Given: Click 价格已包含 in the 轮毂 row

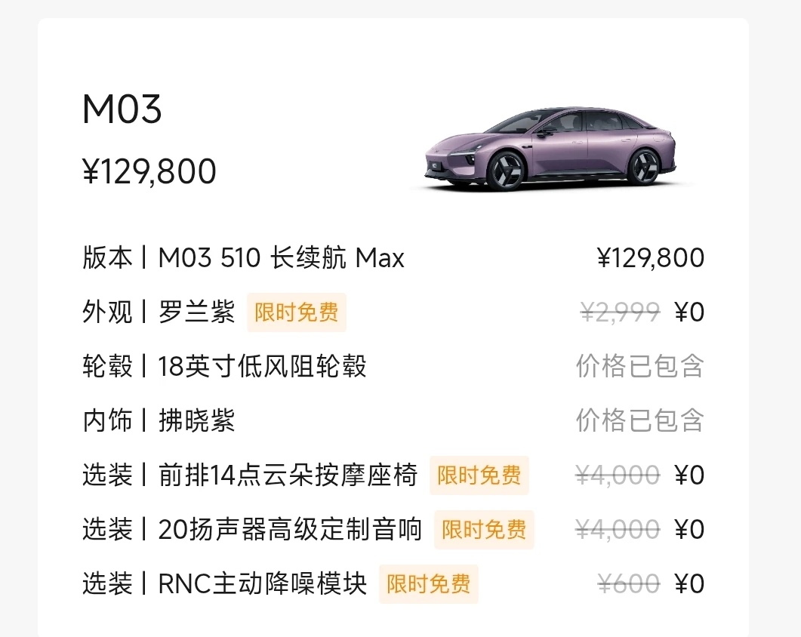Looking at the screenshot, I should [639, 367].
